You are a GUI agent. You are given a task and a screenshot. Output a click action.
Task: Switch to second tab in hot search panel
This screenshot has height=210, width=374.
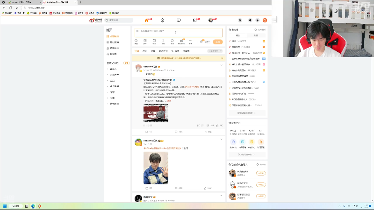pyautogui.click(x=256, y=35)
